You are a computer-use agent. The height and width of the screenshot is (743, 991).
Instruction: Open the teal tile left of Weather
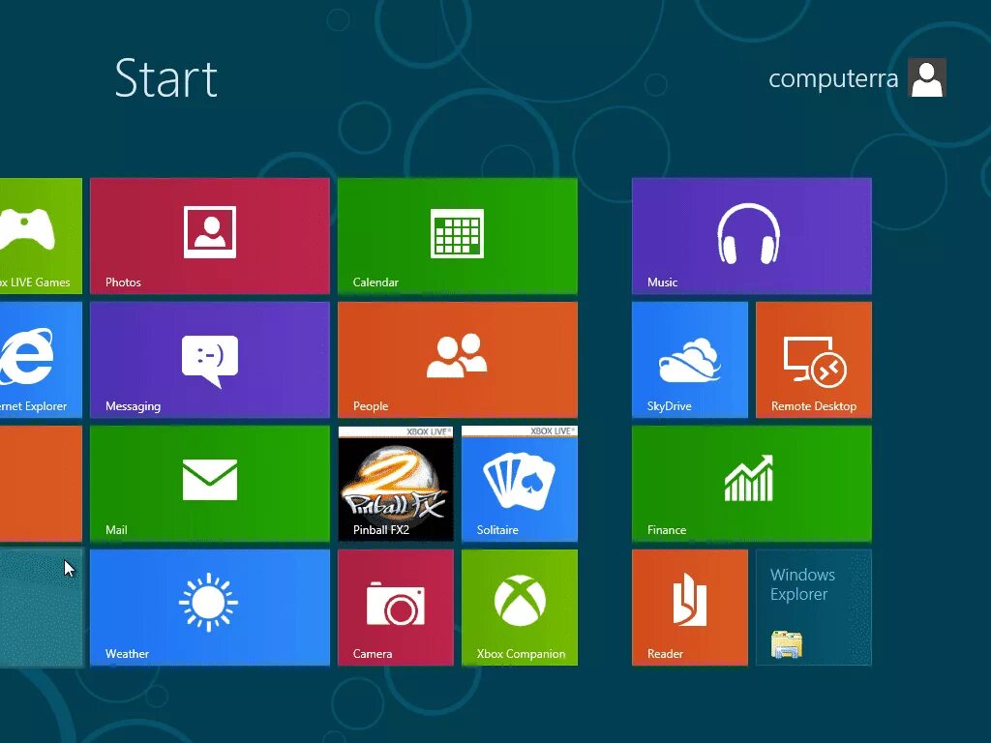(x=41, y=608)
